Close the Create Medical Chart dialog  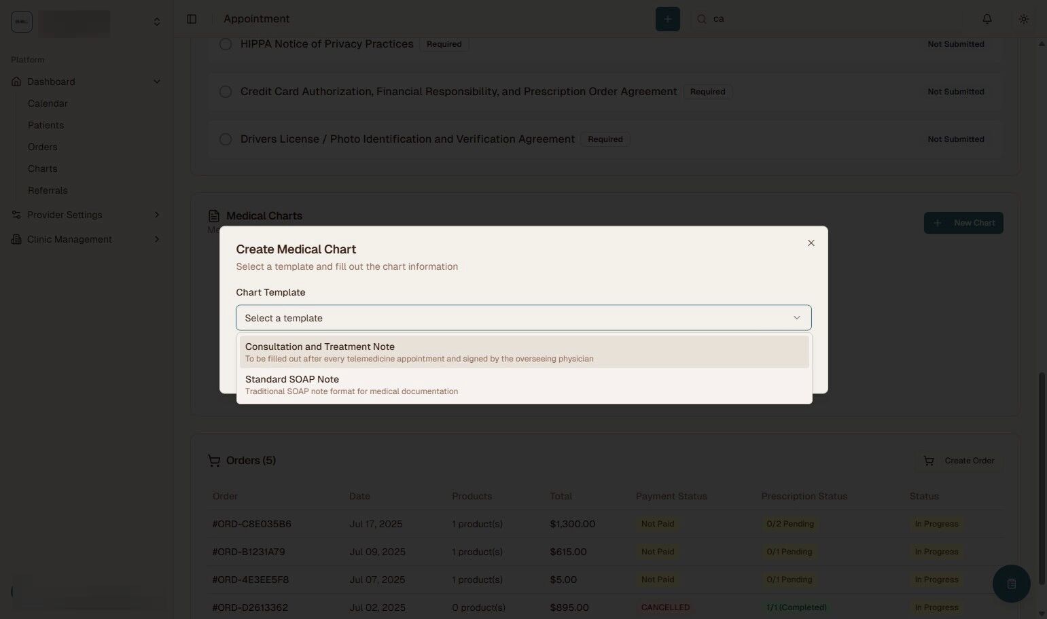(x=811, y=243)
